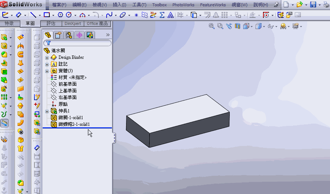Open the Spline tool dropdown arrow

click(116, 15)
